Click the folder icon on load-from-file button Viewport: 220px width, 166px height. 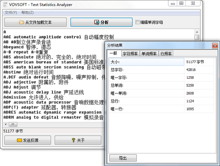22,22
